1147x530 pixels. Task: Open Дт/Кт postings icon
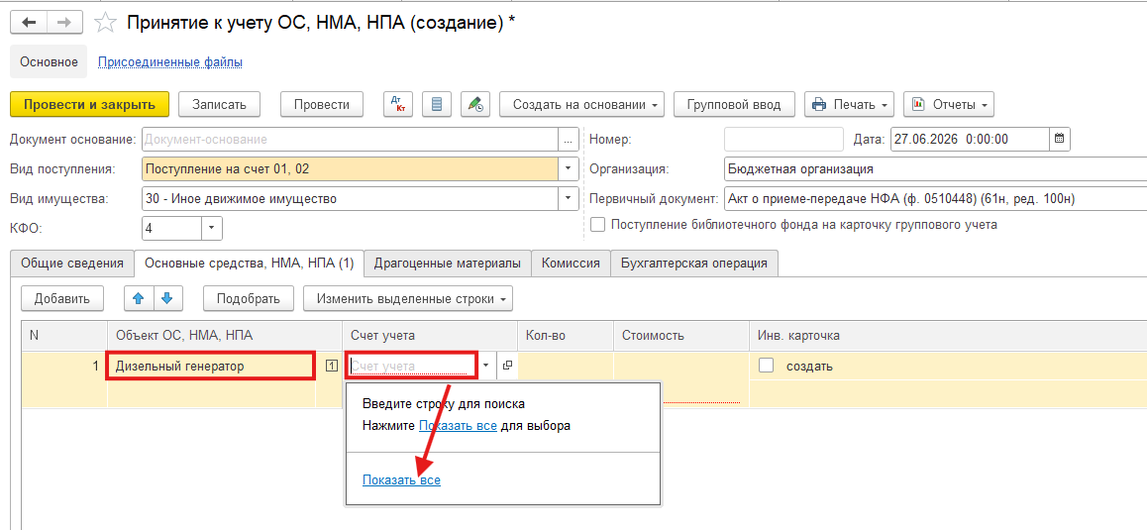tap(398, 104)
